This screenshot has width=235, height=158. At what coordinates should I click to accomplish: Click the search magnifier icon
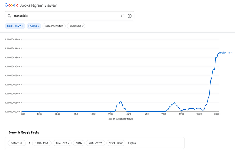click(x=9, y=16)
